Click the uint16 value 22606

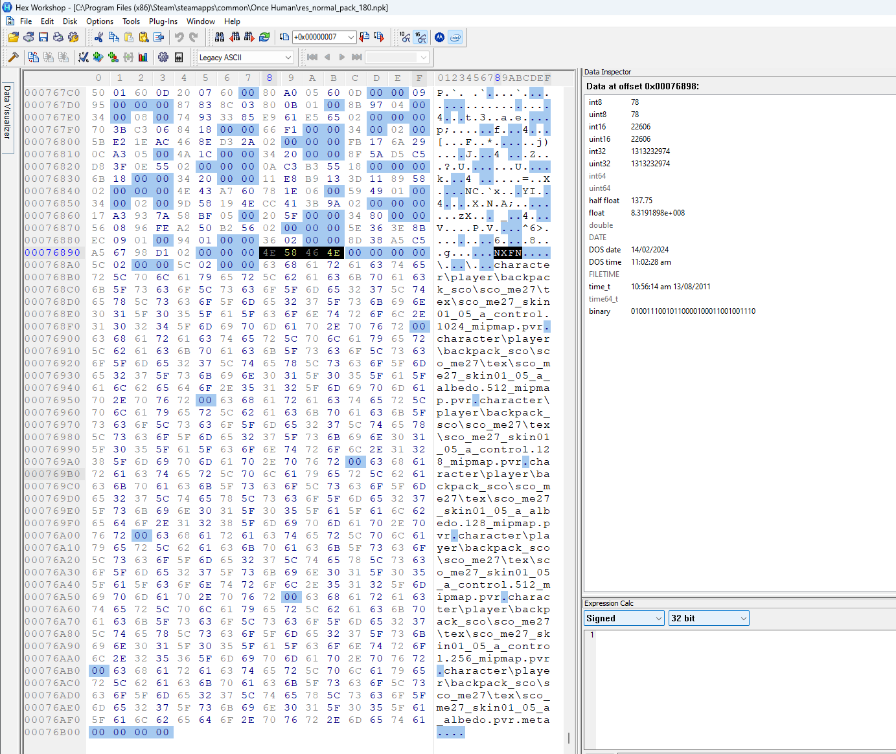[641, 139]
